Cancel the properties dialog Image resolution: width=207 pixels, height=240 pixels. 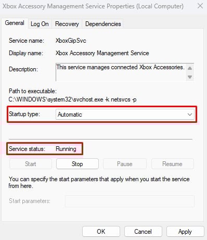[x=143, y=232]
